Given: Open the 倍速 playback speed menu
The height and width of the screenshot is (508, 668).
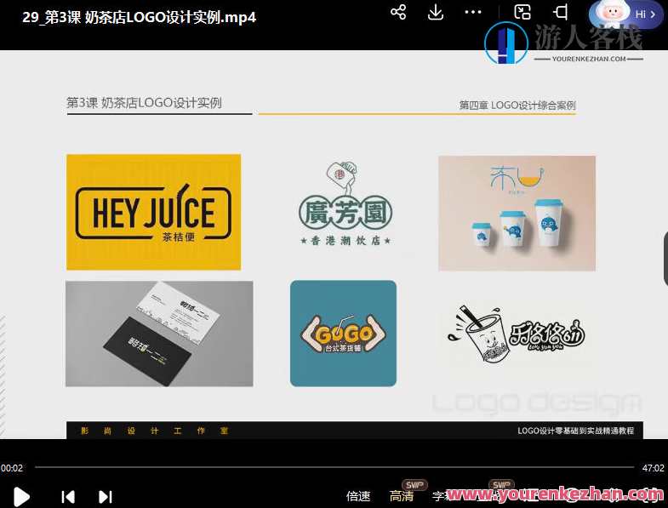Looking at the screenshot, I should point(358,496).
